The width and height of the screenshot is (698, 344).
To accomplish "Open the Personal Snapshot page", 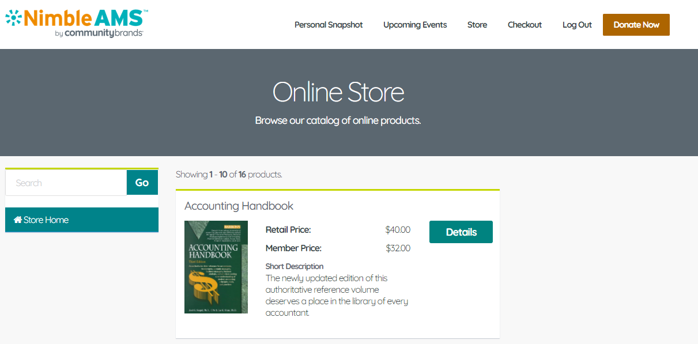I will 329,25.
